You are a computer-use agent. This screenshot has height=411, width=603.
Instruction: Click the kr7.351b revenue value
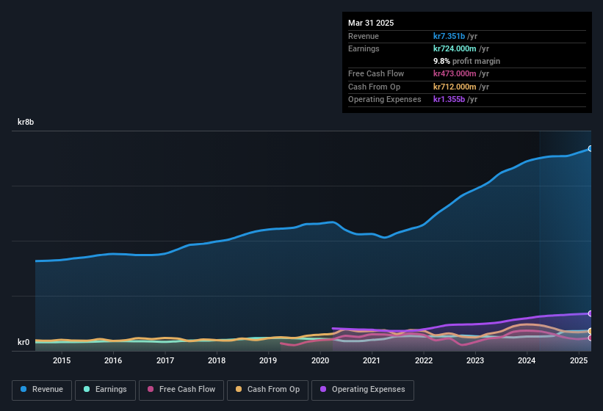pos(449,36)
